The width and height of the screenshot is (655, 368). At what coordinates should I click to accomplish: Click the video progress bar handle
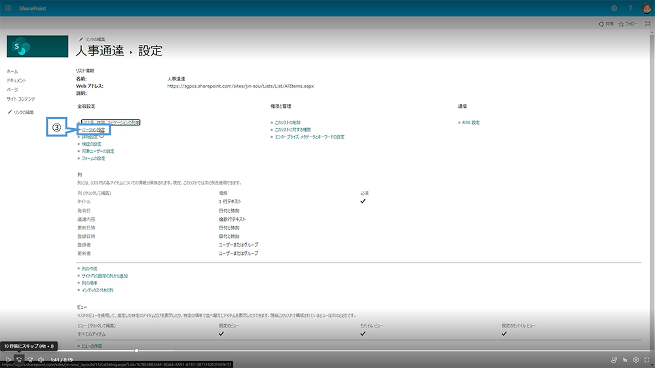tap(137, 350)
